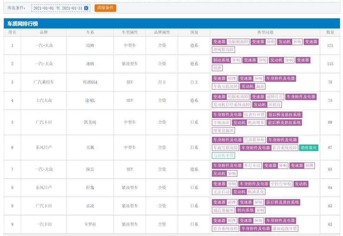Screen dimensions: 343x236
Task: Open the 迈腾 car series link
Action: (90, 46)
